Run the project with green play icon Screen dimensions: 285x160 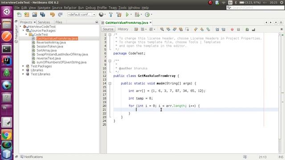[x=127, y=15]
